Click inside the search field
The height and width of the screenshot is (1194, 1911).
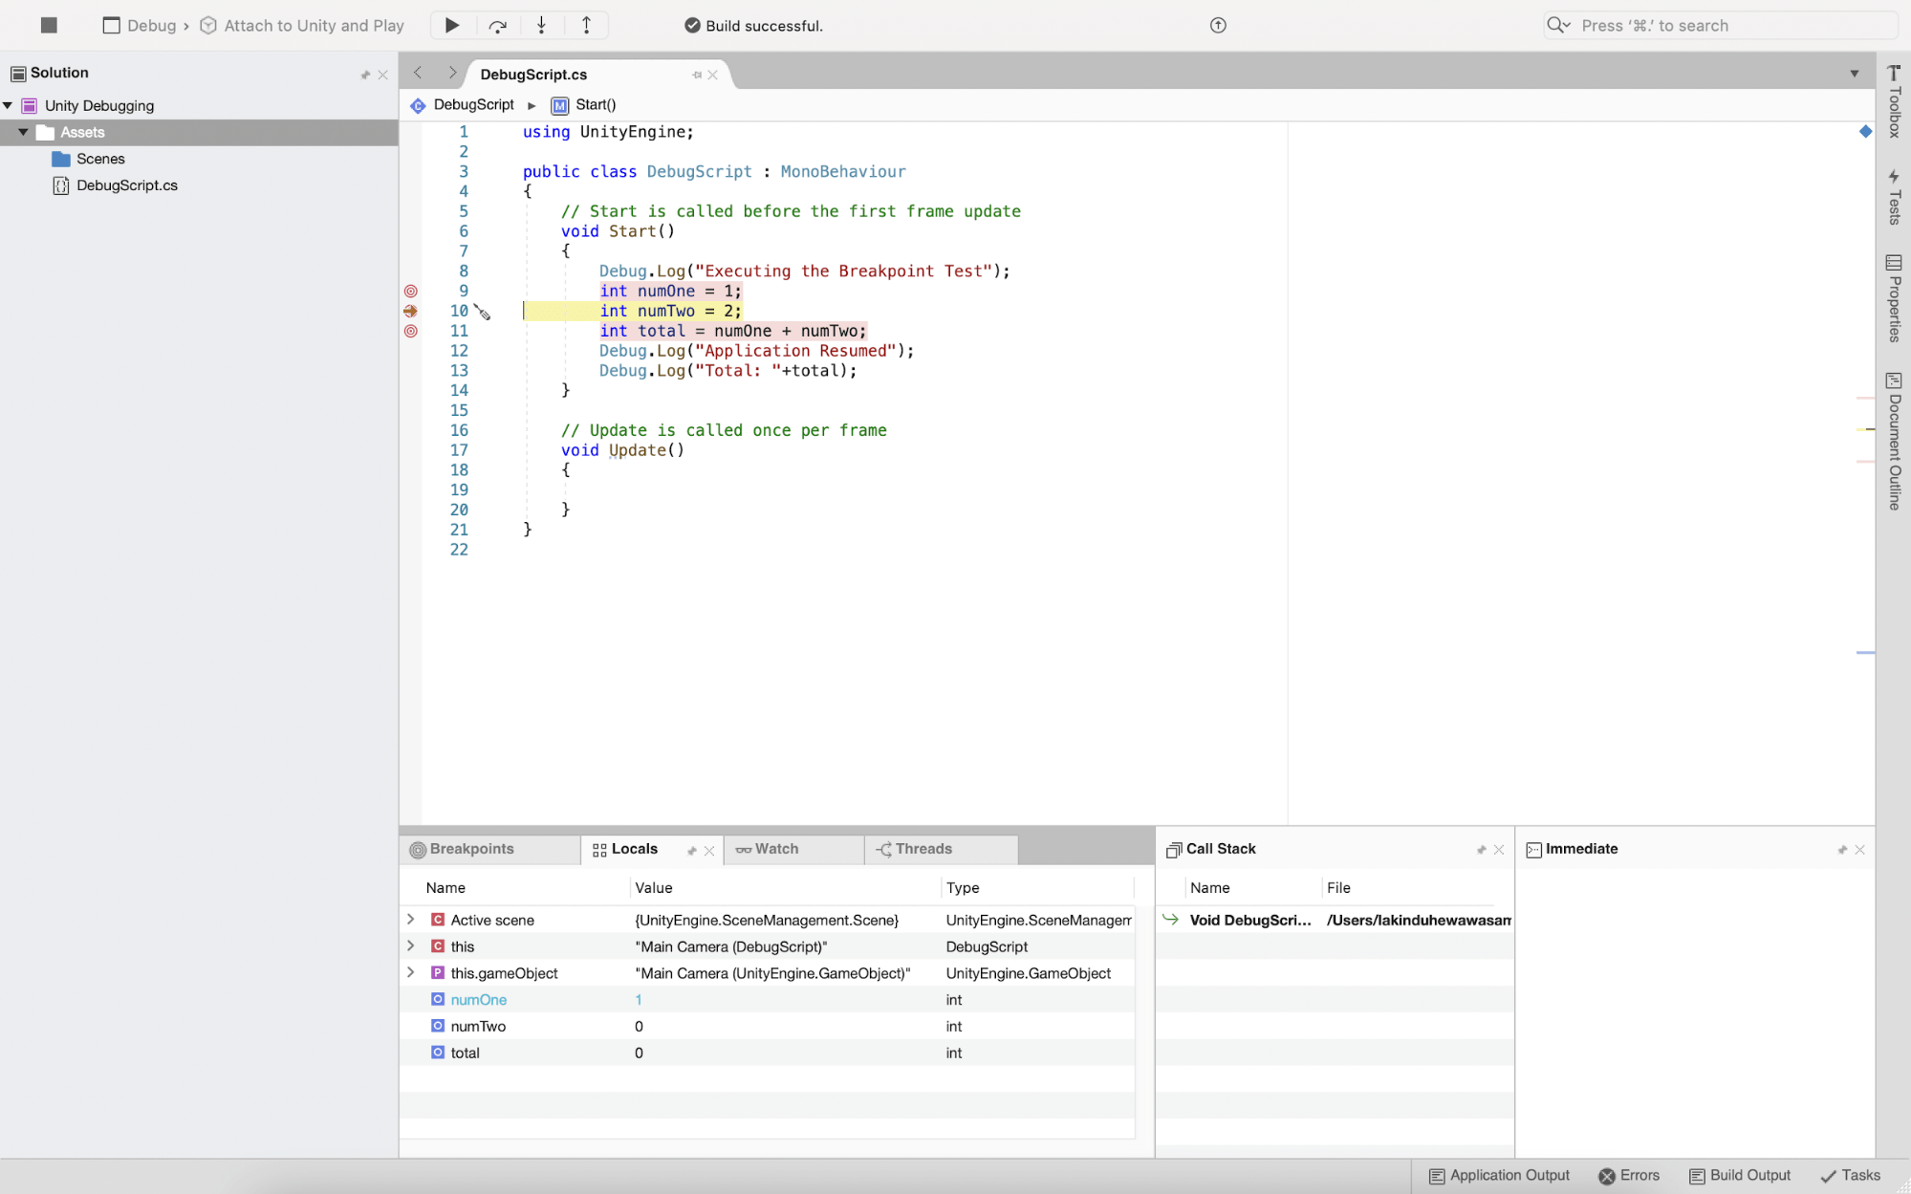1721,25
